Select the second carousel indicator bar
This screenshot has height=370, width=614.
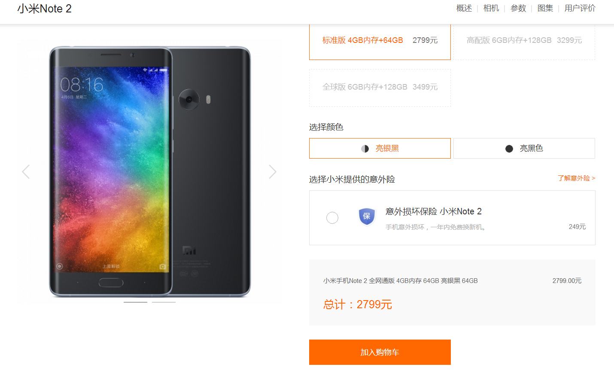tap(164, 302)
